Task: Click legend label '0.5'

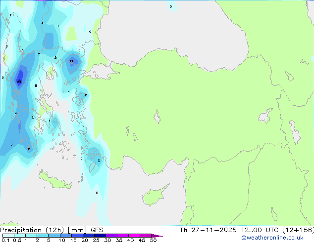Action: click(x=17, y=240)
